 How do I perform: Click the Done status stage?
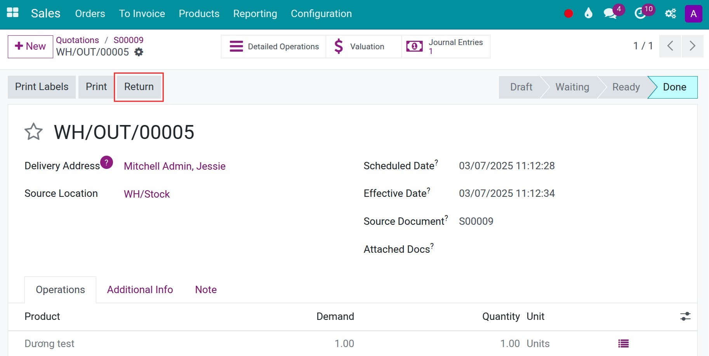point(674,87)
